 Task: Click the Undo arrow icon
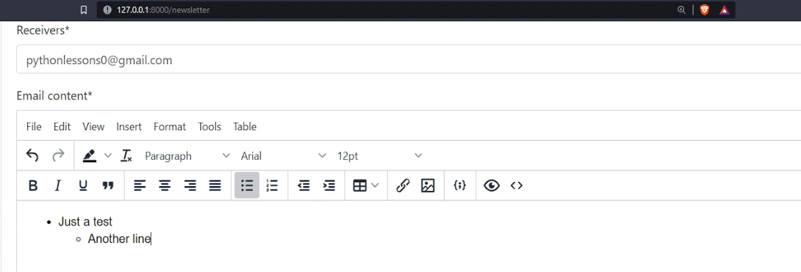(x=32, y=156)
